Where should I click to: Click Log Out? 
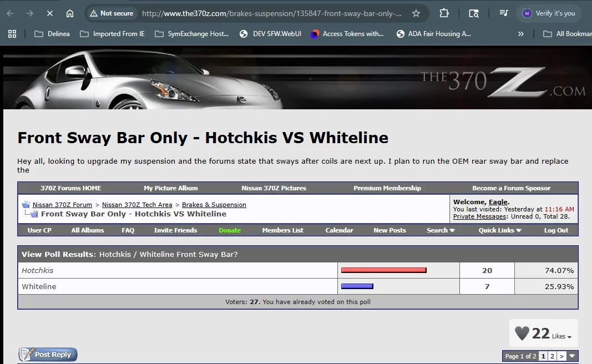556,230
